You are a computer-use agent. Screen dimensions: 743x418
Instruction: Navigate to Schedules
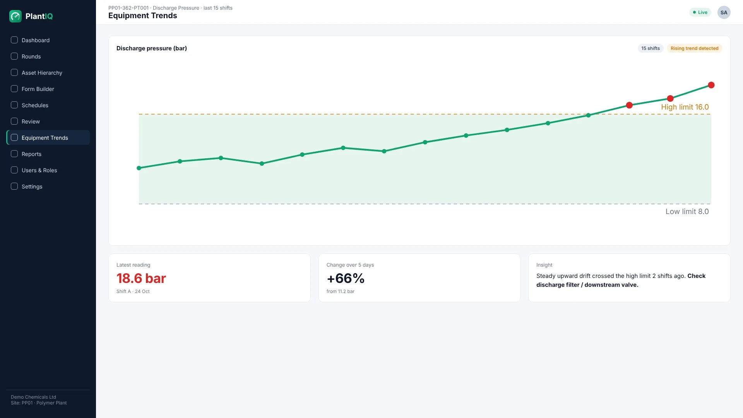[x=48, y=105]
